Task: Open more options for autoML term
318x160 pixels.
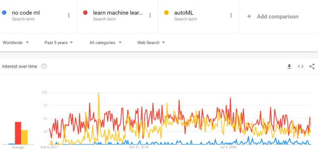Action: tap(231, 15)
